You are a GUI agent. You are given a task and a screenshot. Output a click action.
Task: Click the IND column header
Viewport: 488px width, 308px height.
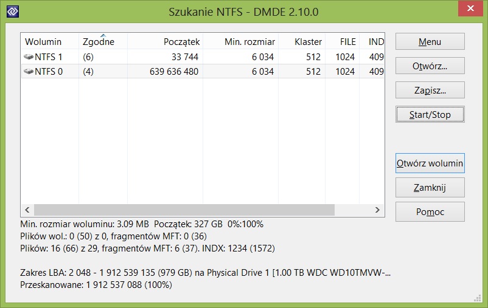coord(372,41)
